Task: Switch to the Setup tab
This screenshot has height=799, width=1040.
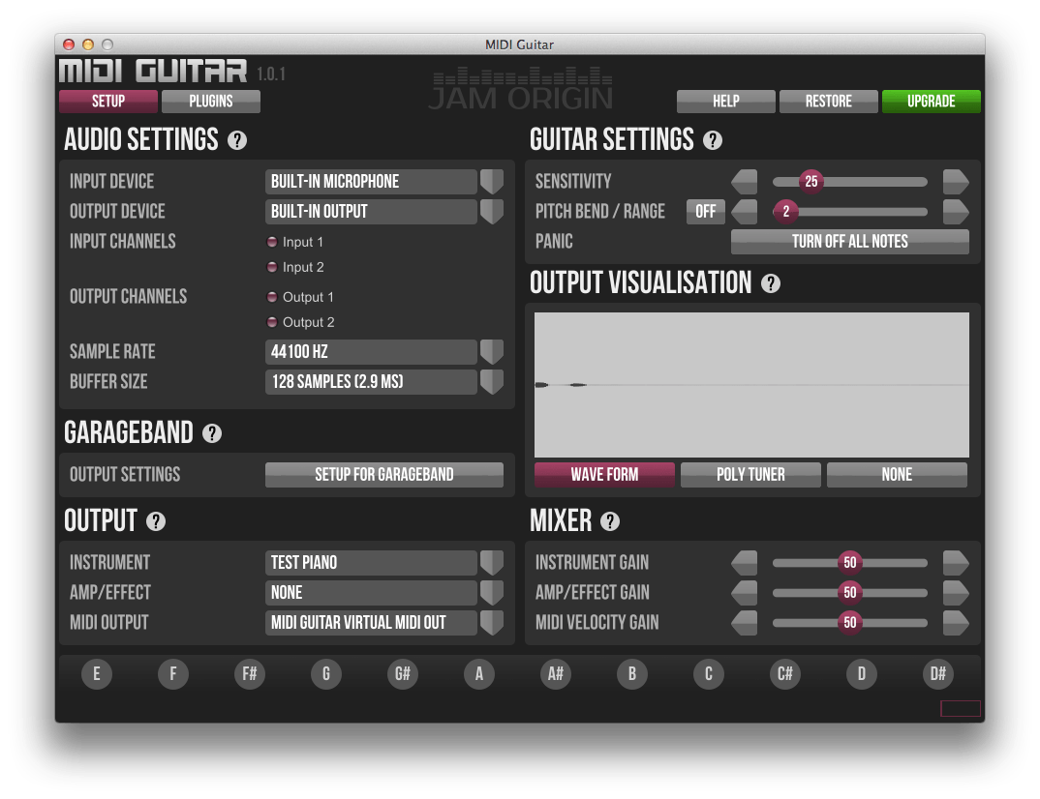Action: (x=108, y=102)
